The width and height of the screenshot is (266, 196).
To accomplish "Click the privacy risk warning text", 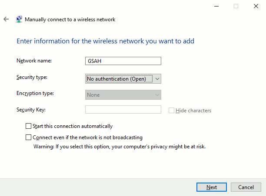I will (119, 147).
